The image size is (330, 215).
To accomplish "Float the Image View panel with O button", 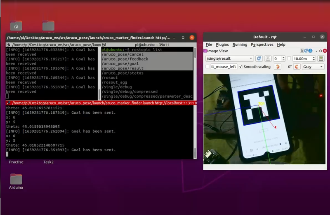I will [321, 51].
